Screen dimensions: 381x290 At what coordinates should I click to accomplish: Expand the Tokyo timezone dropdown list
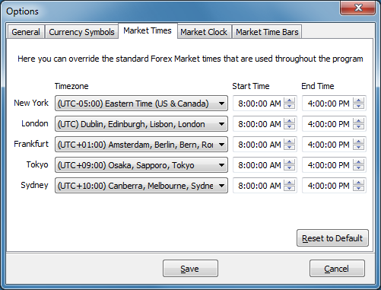141,165
